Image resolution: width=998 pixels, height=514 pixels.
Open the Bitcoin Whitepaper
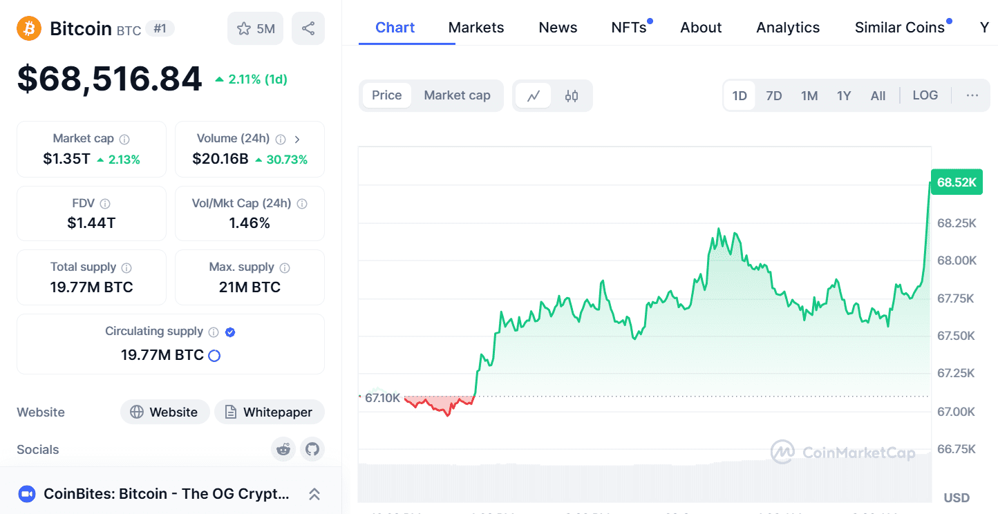tap(269, 412)
